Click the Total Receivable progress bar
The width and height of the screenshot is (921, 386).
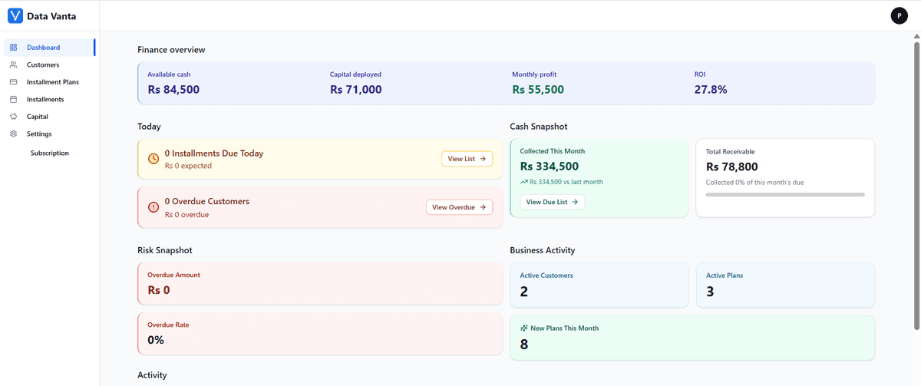point(784,195)
